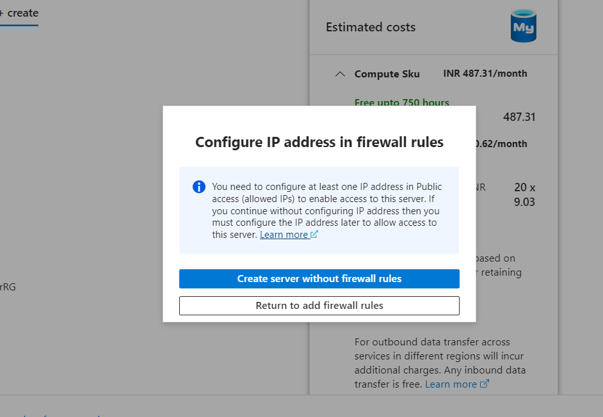Click the 9.03 storage price value

[x=524, y=201]
